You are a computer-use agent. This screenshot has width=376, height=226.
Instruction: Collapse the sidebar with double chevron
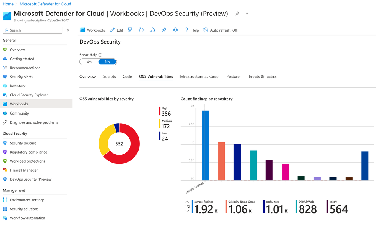click(x=68, y=30)
